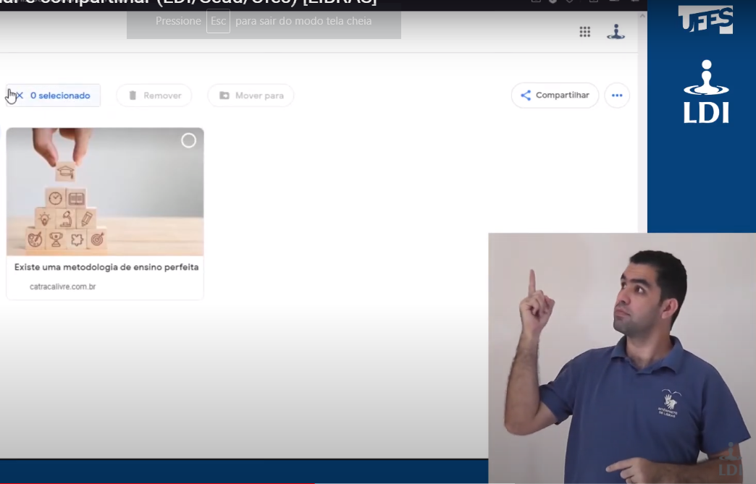Click the Libras interpreter video overlay
The image size is (756, 484).
[x=621, y=358]
